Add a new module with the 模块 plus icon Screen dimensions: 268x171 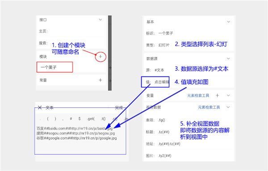(100, 56)
